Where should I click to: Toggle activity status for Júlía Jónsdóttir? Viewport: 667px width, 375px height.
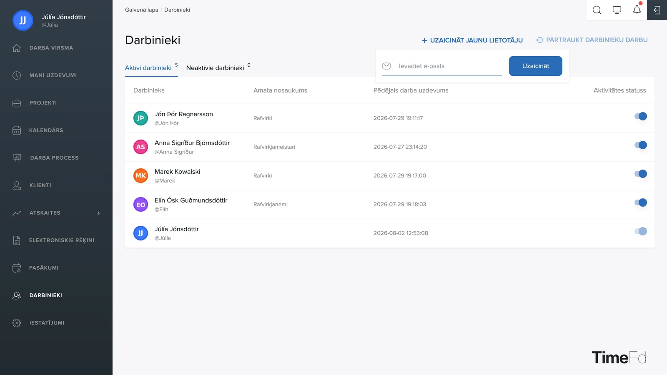pyautogui.click(x=640, y=231)
